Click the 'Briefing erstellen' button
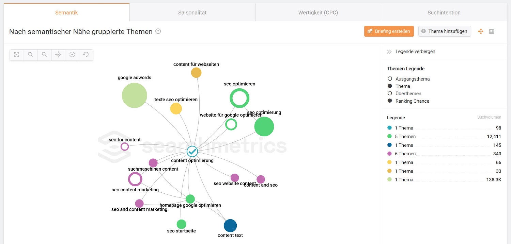 [x=389, y=31]
